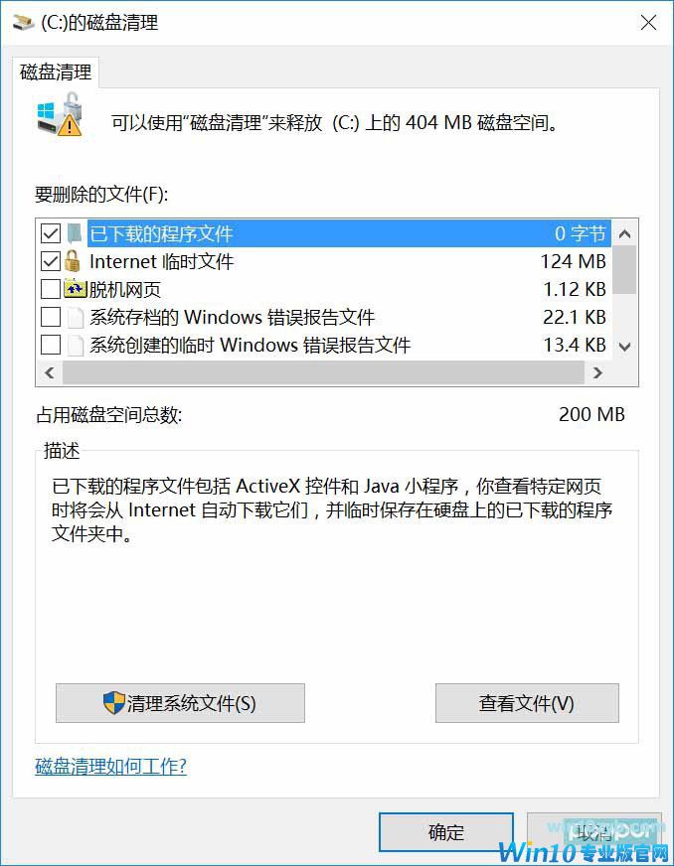Viewport: 674px width, 866px height.
Task: Click the 脱机网页 folder icon
Action: (x=76, y=288)
